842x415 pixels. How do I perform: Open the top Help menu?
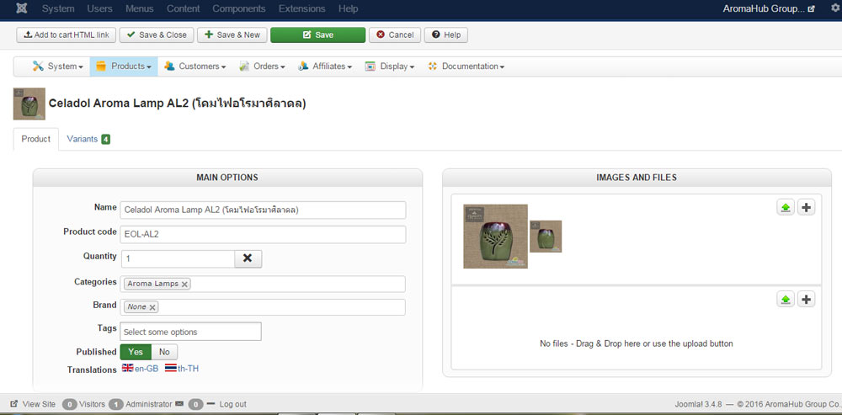tap(348, 8)
